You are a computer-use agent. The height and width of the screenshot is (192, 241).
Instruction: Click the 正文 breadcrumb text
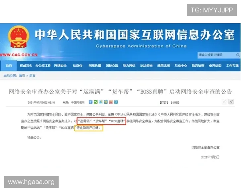point(32,76)
